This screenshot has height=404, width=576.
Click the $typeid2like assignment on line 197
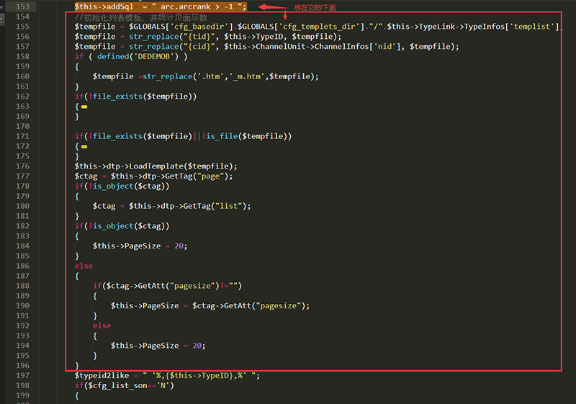point(167,375)
